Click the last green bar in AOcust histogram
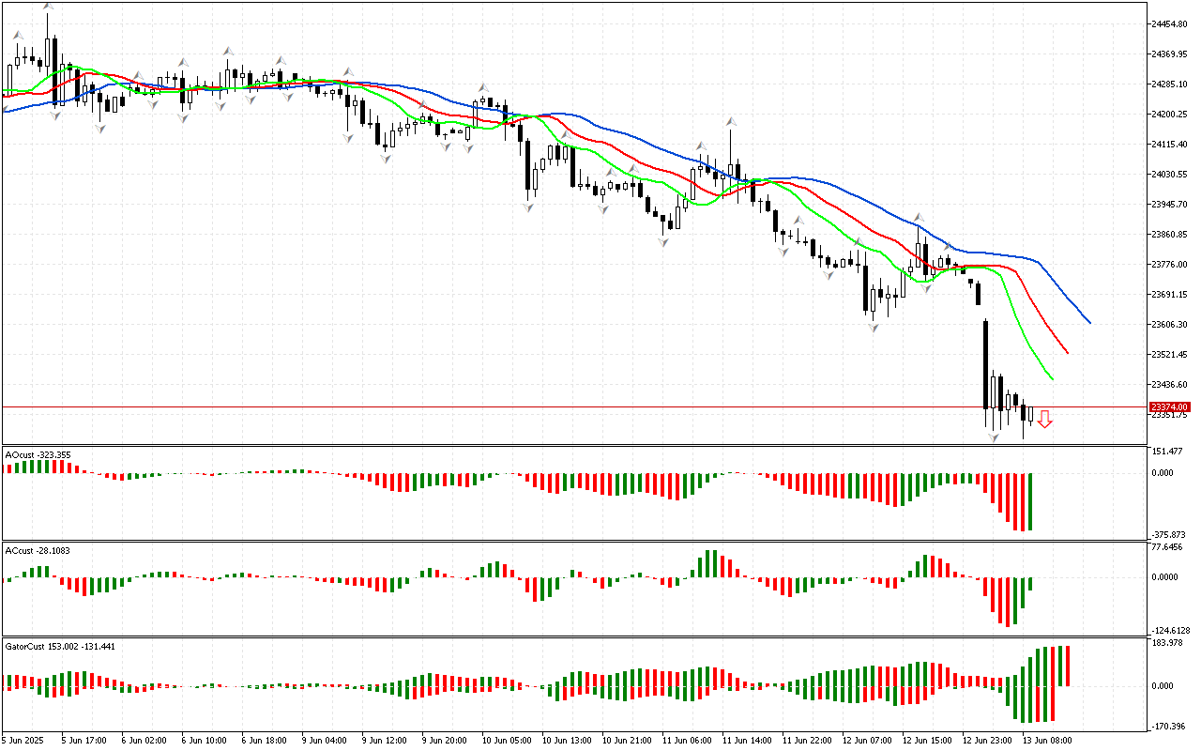1201x751 pixels. coord(1030,501)
